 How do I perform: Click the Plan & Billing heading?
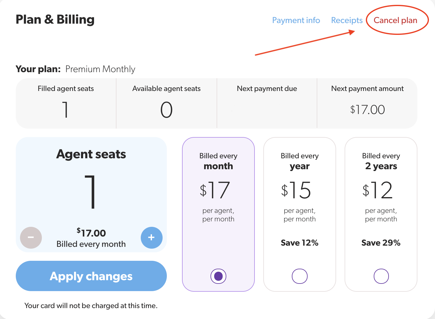pyautogui.click(x=55, y=20)
